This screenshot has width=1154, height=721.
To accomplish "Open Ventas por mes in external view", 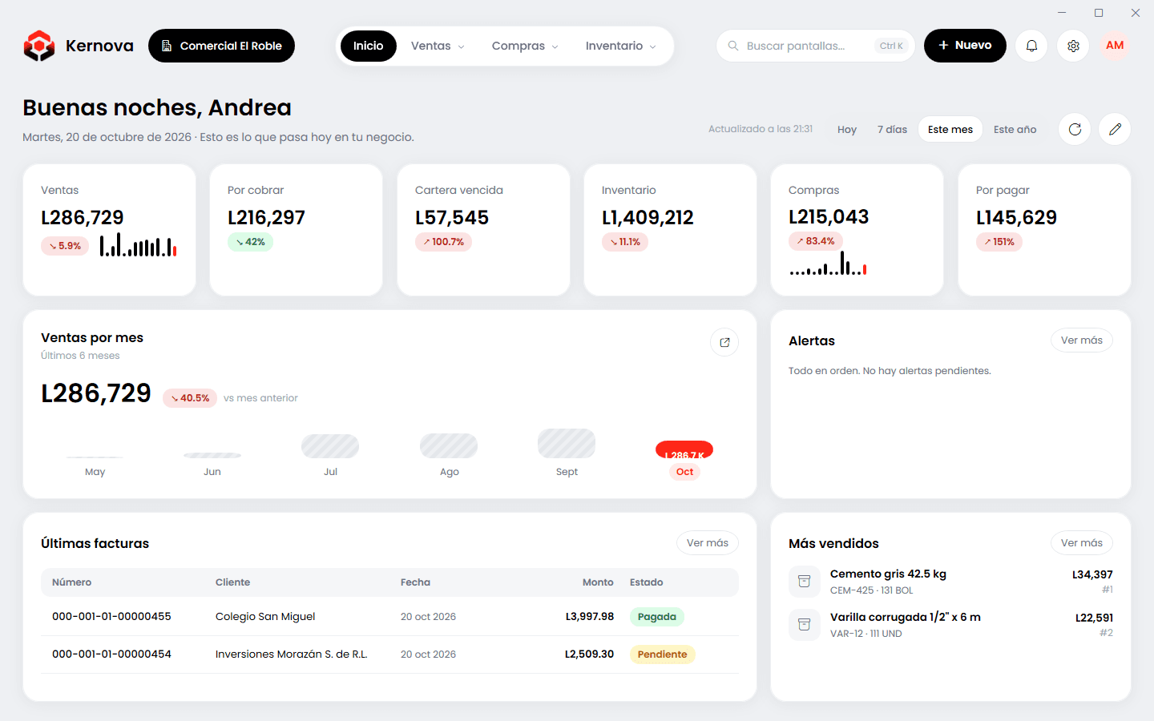I will point(724,342).
